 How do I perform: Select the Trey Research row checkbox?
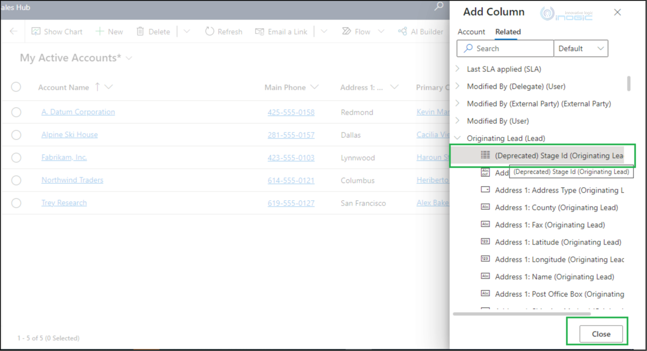point(16,203)
